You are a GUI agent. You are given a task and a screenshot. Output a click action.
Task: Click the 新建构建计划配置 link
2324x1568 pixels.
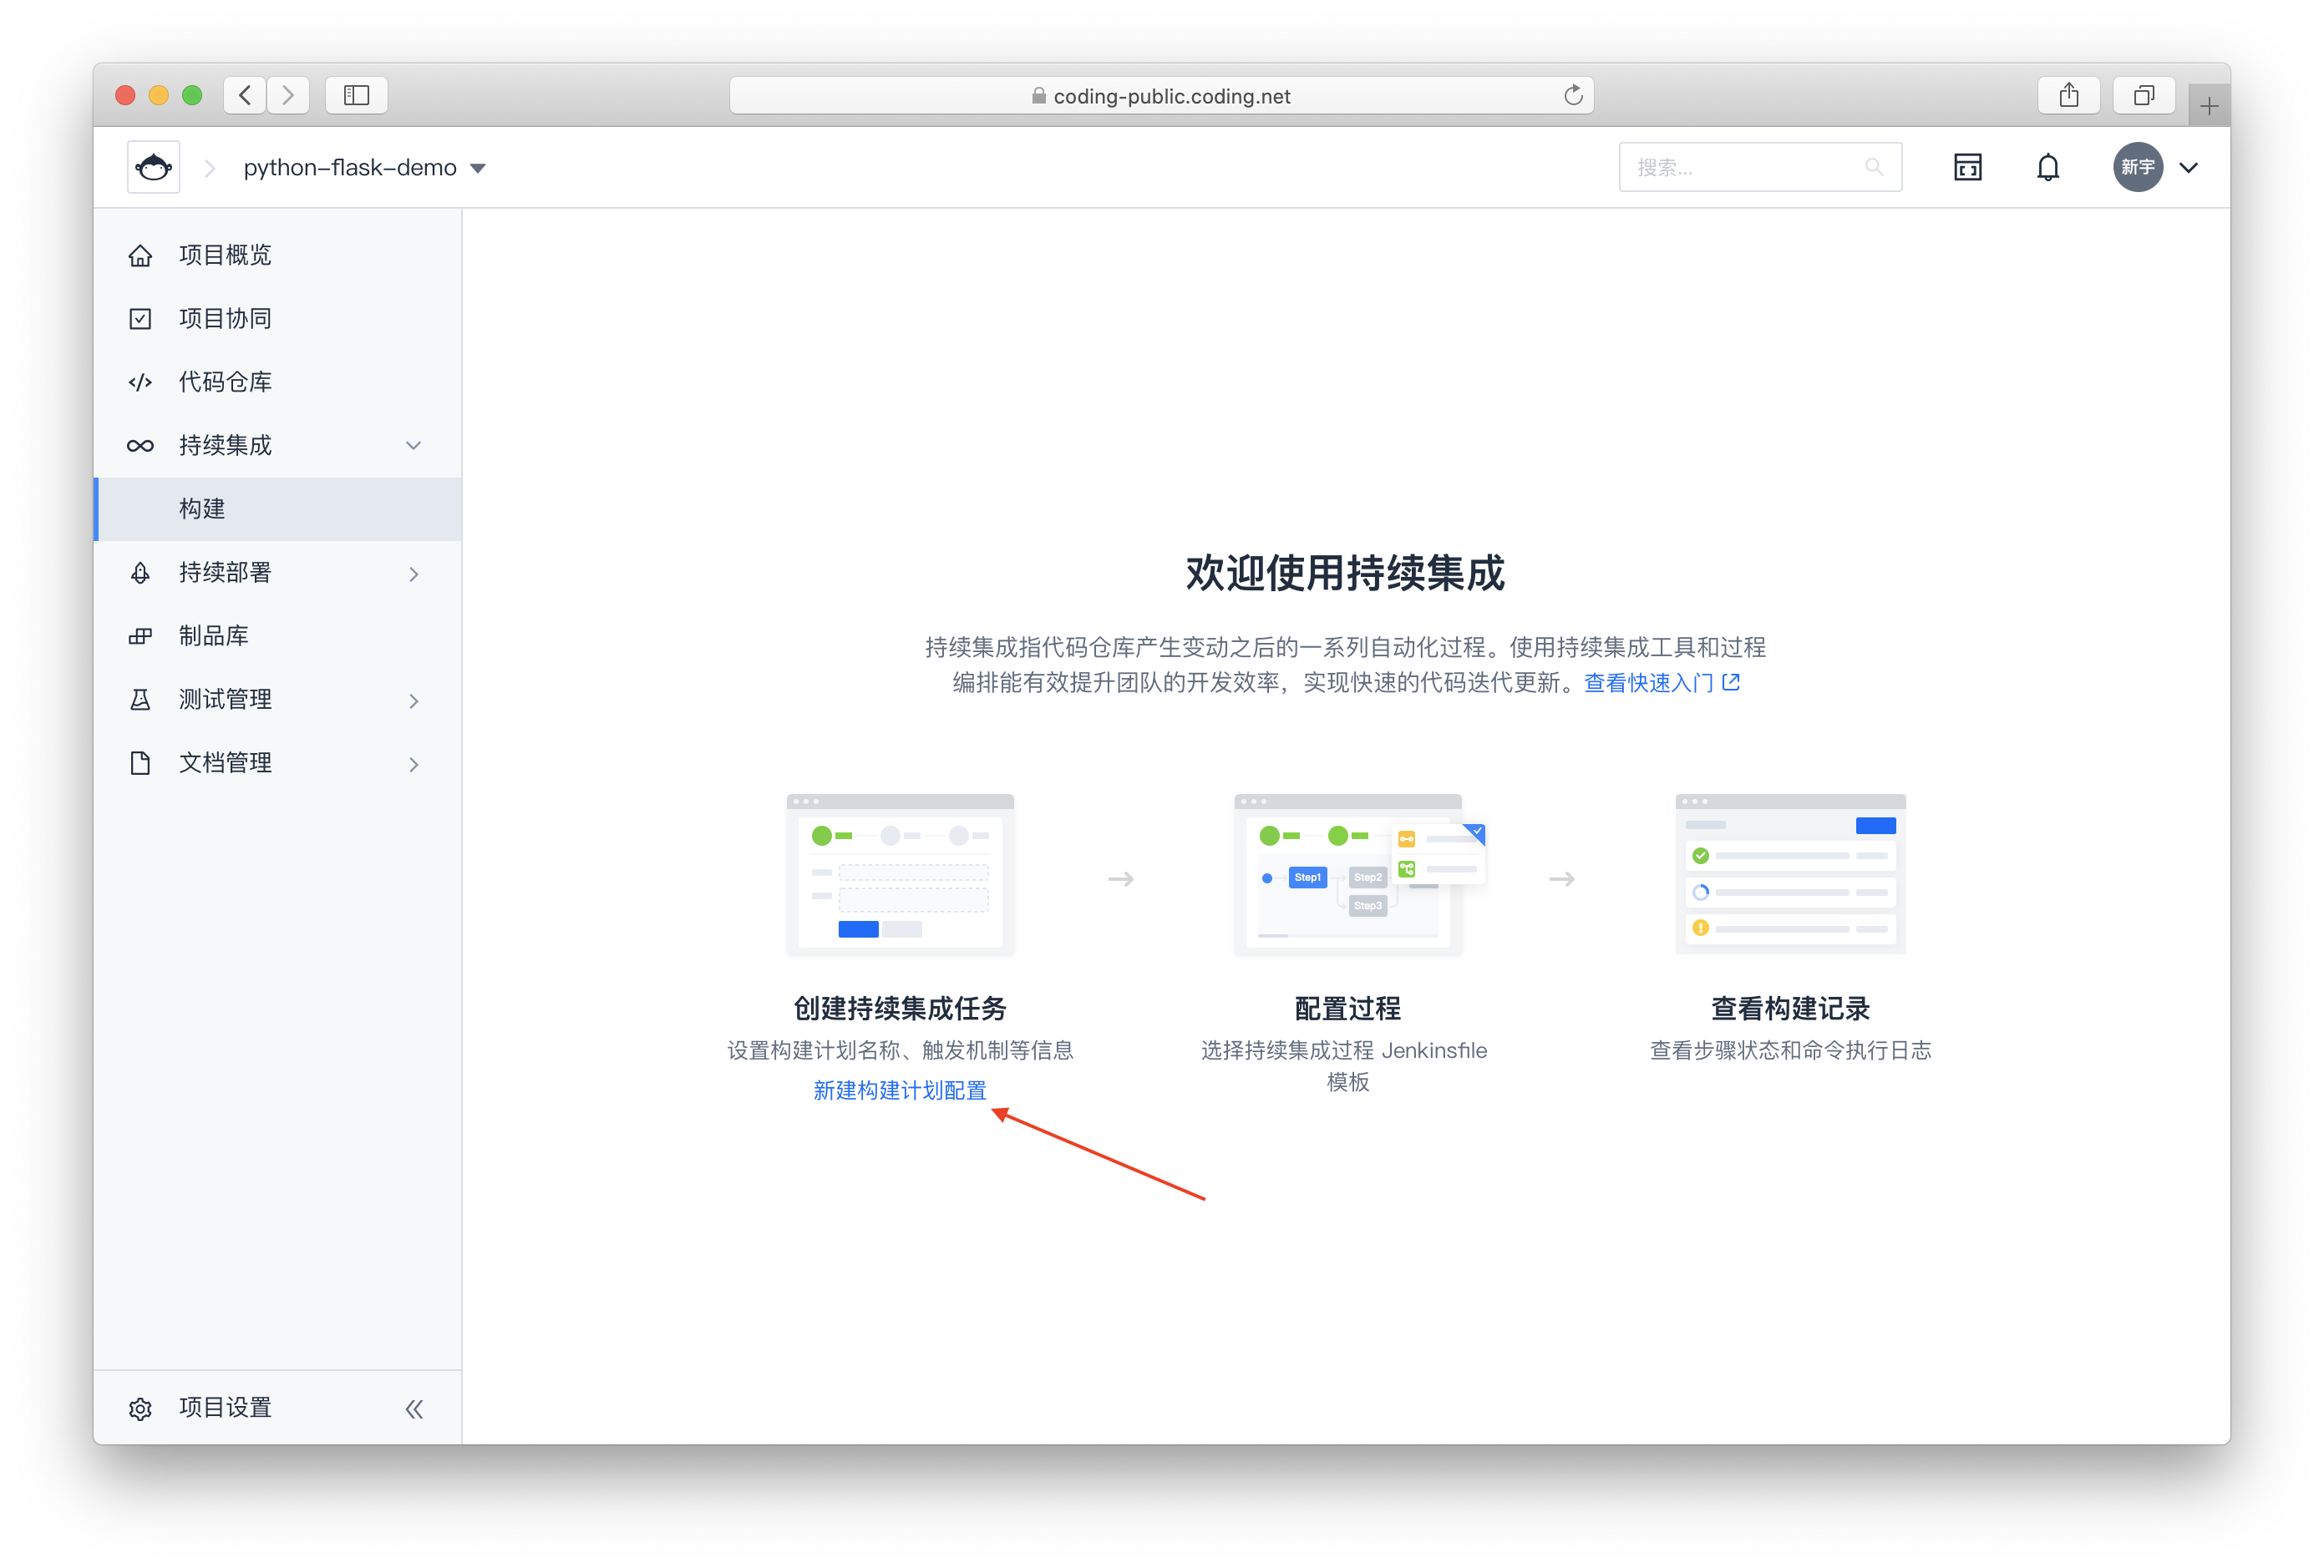(x=899, y=1090)
